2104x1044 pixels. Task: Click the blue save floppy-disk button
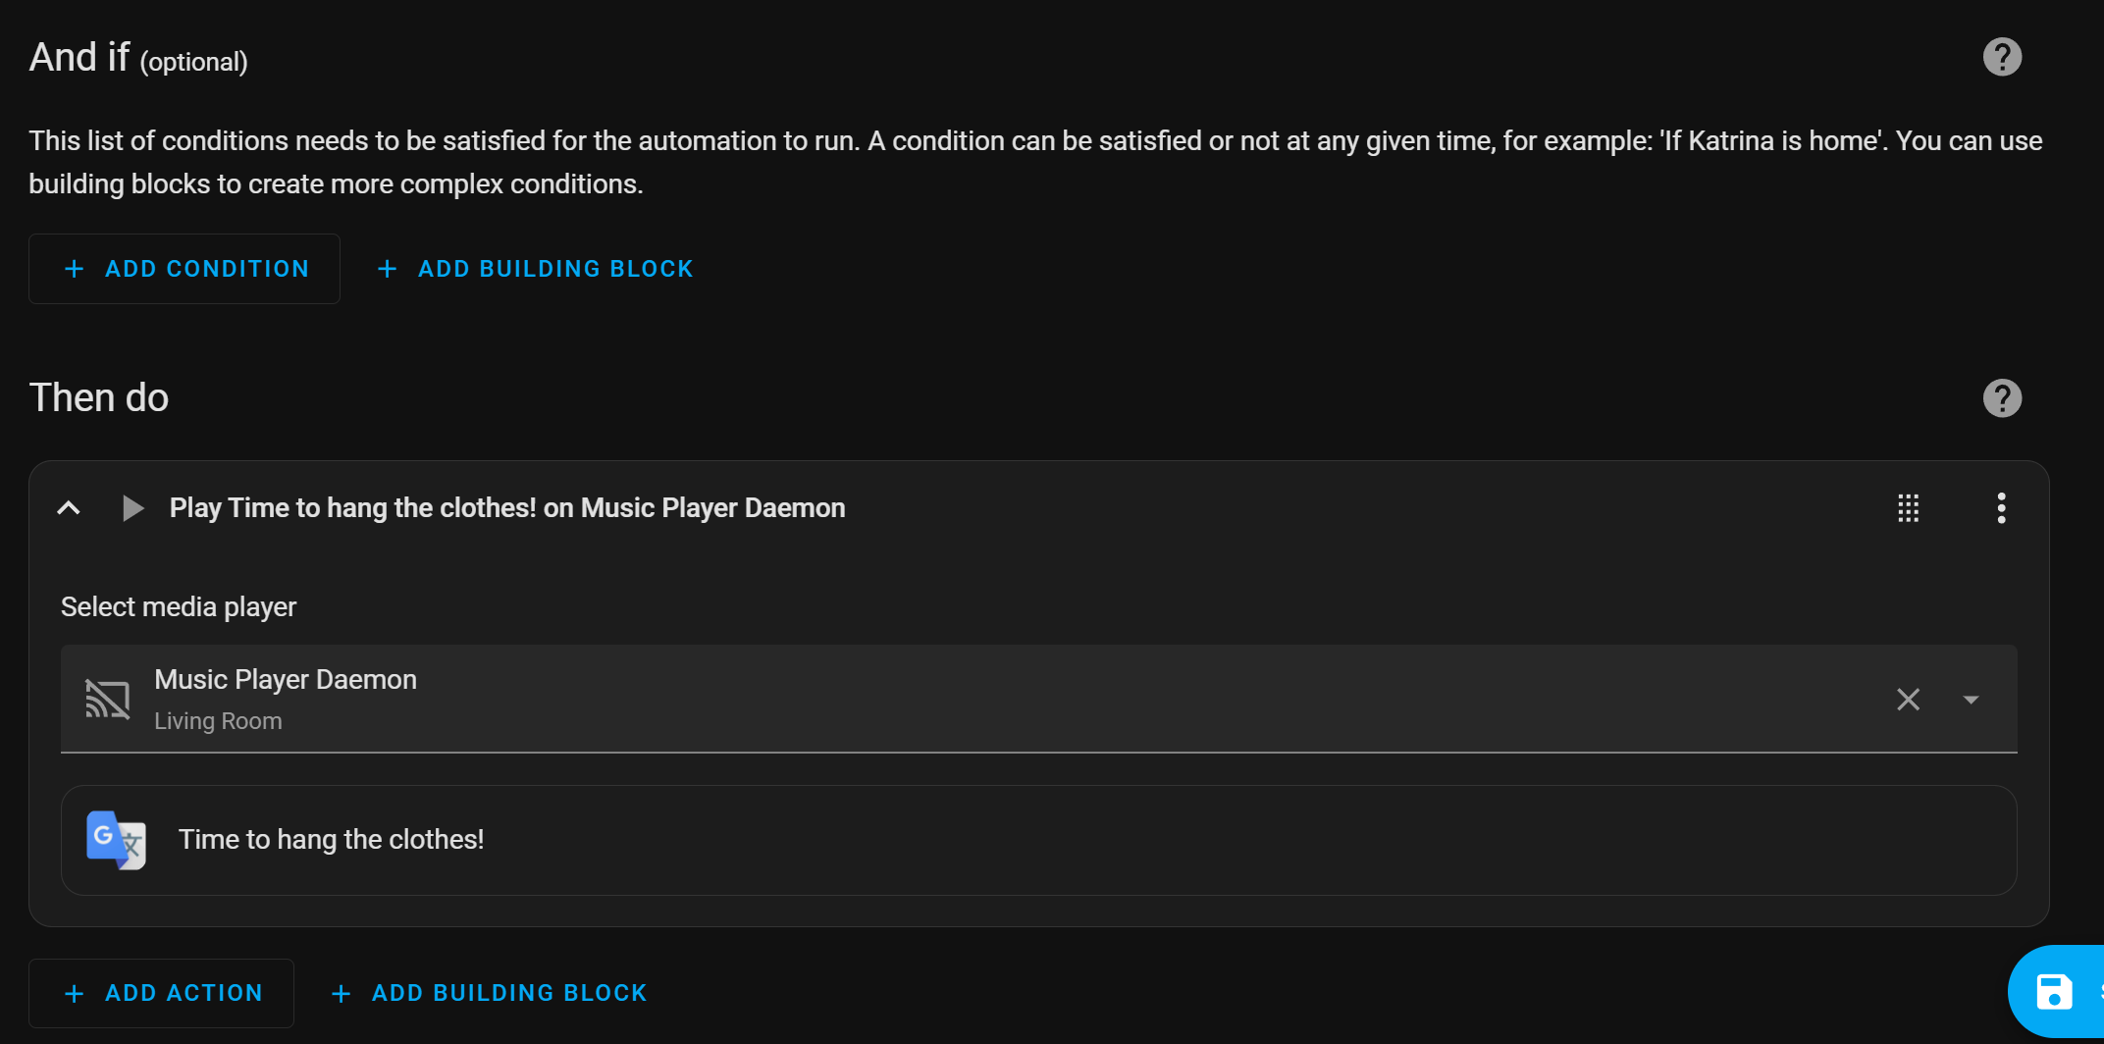pos(2054,991)
